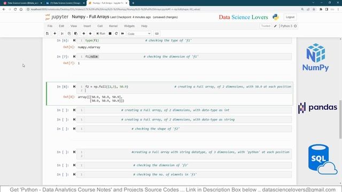Click the cell checking the shape of 'f2'

tap(184, 129)
